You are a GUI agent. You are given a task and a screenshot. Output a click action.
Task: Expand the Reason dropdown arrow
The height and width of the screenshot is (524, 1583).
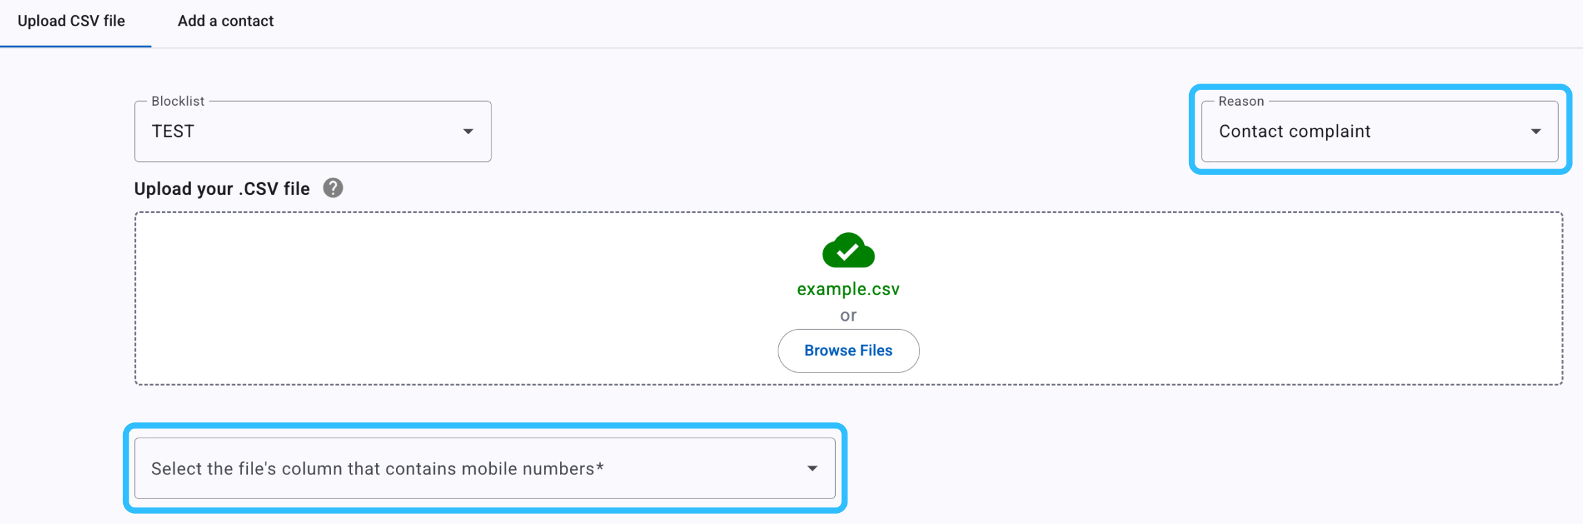[x=1535, y=131]
